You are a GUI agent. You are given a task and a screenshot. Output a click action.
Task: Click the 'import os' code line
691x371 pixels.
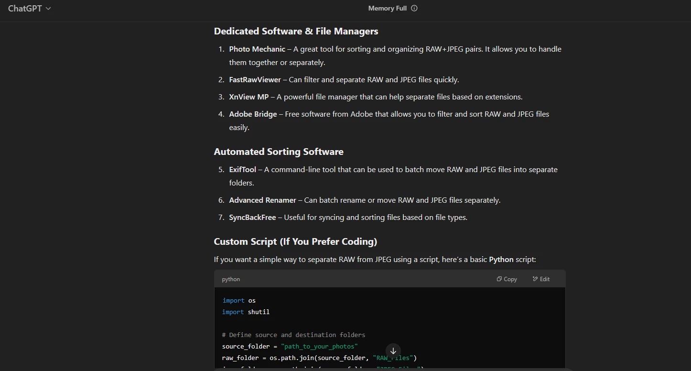click(239, 301)
